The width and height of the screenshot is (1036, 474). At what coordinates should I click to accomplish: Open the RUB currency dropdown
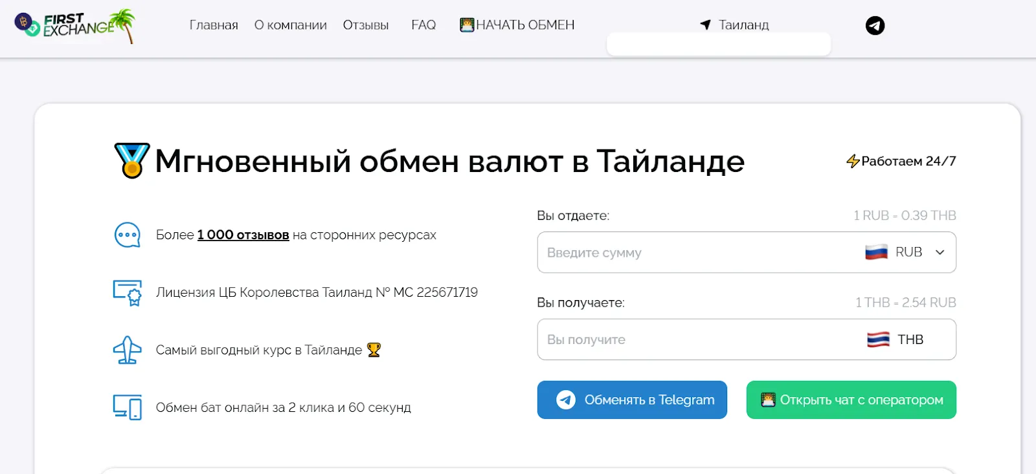(x=905, y=252)
